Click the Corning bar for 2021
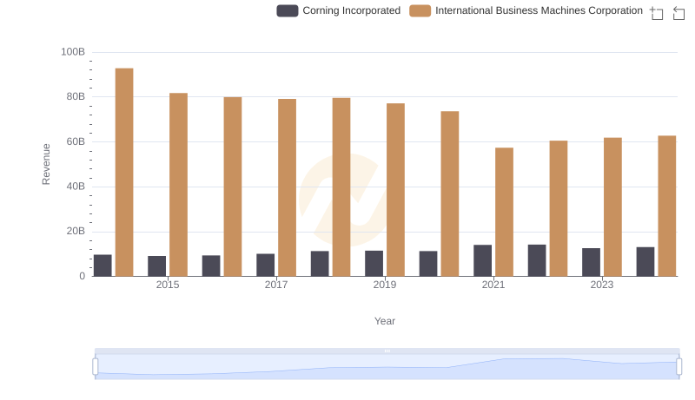The width and height of the screenshot is (695, 400). point(483,260)
